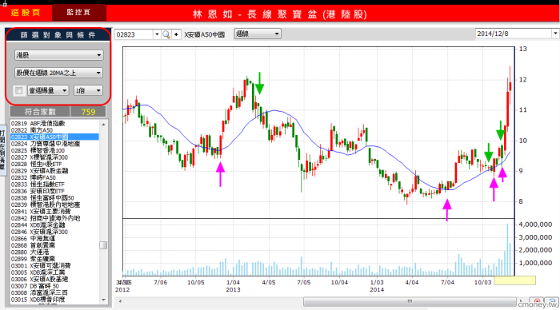Viewport: 560px width, 310px height.
Task: Select 02844 XDB滬深金融 in the list
Action: tap(54, 225)
